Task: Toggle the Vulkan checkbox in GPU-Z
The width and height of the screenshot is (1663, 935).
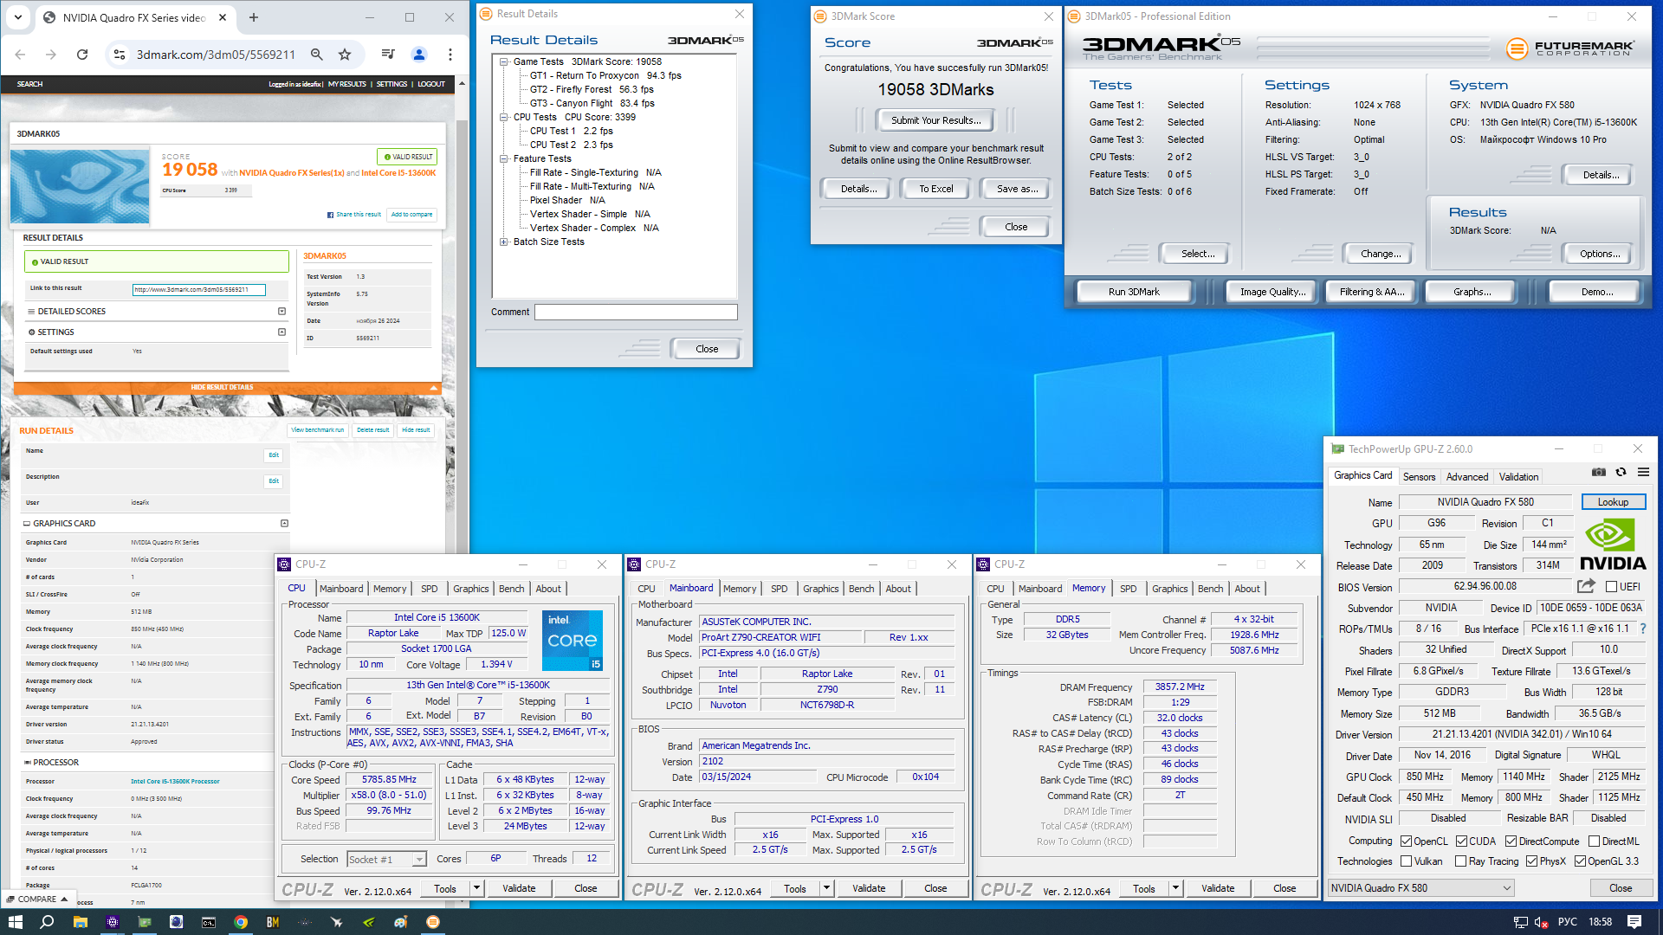Action: point(1405,861)
